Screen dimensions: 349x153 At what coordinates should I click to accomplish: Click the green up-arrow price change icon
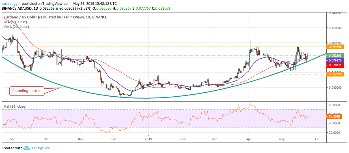pyautogui.click(x=57, y=8)
